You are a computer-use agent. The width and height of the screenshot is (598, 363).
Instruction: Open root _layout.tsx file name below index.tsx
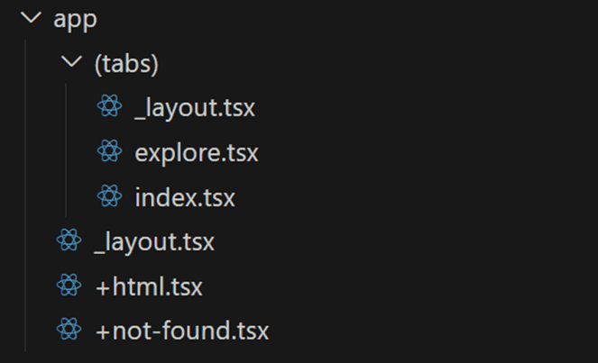[154, 242]
